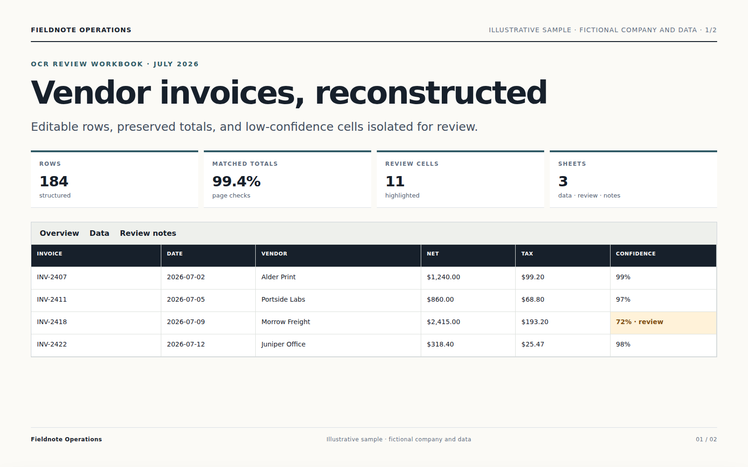Click the 97% confidence cell
748x467 pixels.
pos(663,300)
